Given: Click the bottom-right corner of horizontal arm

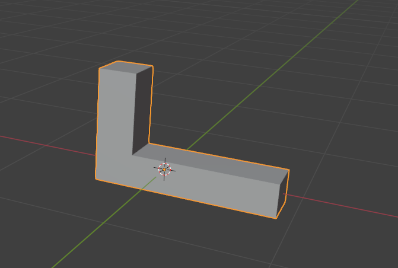Looking at the screenshot, I should (276, 218).
